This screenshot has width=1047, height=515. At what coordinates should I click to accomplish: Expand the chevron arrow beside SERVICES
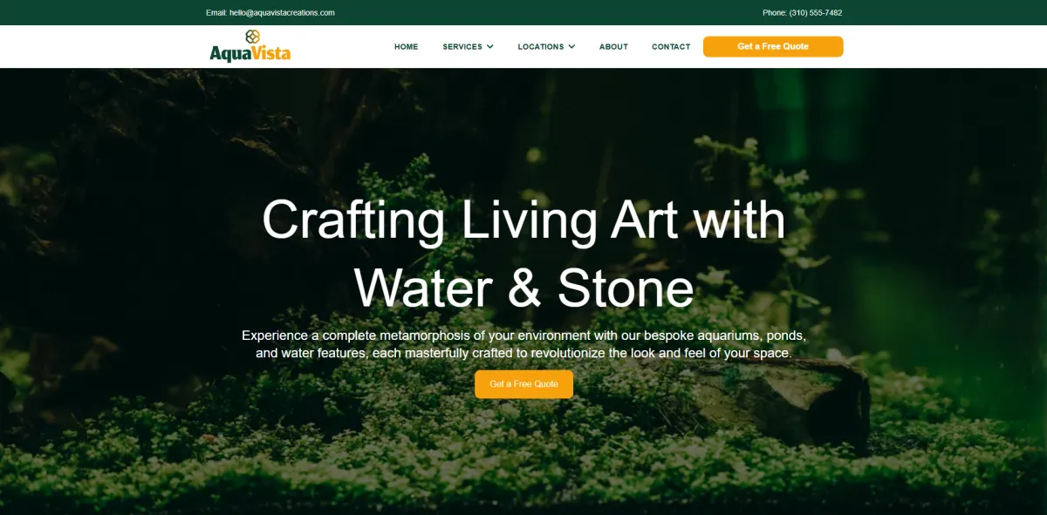490,47
